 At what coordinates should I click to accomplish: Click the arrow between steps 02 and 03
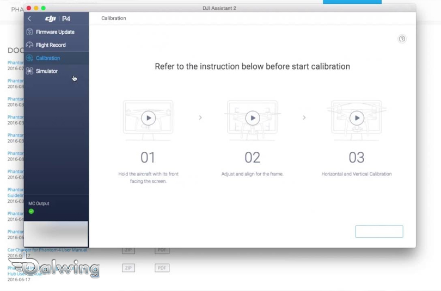click(x=304, y=117)
